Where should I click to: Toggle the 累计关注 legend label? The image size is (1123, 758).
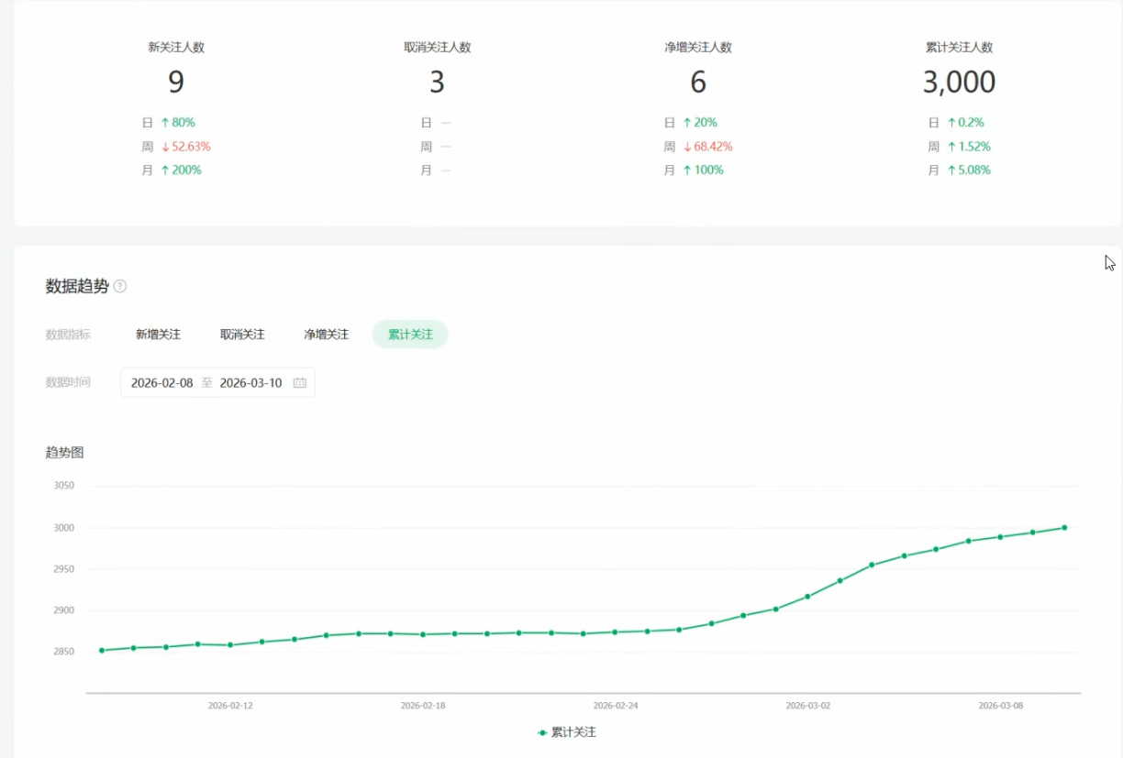click(573, 732)
